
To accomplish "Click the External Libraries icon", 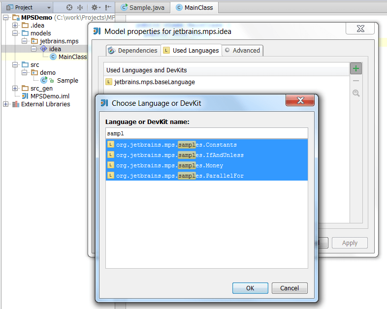I will [x=16, y=104].
